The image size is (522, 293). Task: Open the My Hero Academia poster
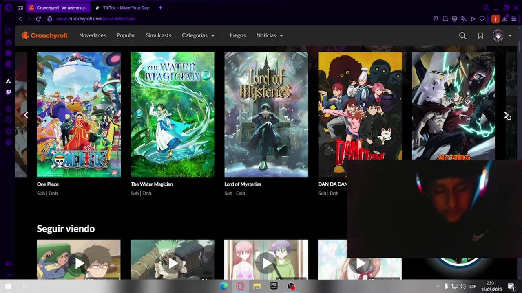pyautogui.click(x=454, y=106)
